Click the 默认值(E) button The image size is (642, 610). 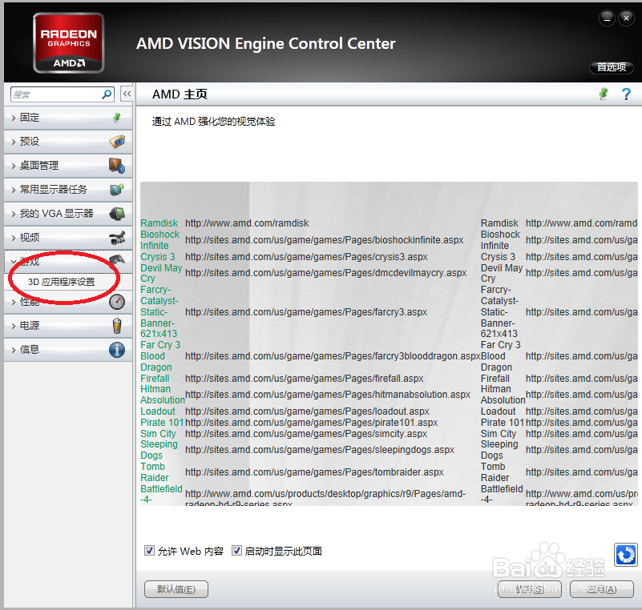[x=176, y=589]
